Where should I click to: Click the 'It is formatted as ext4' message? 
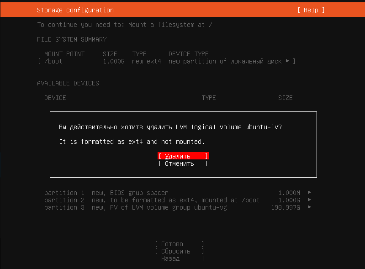coord(132,142)
